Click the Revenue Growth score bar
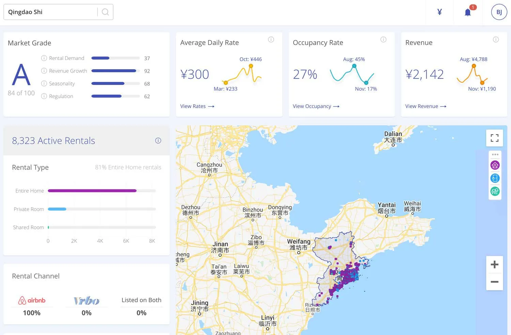The image size is (511, 335). (115, 71)
